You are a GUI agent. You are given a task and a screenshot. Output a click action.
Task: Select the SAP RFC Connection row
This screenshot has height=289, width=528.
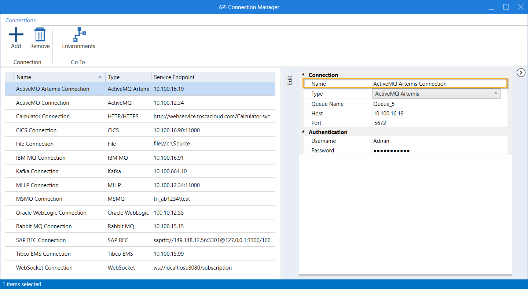[41, 240]
